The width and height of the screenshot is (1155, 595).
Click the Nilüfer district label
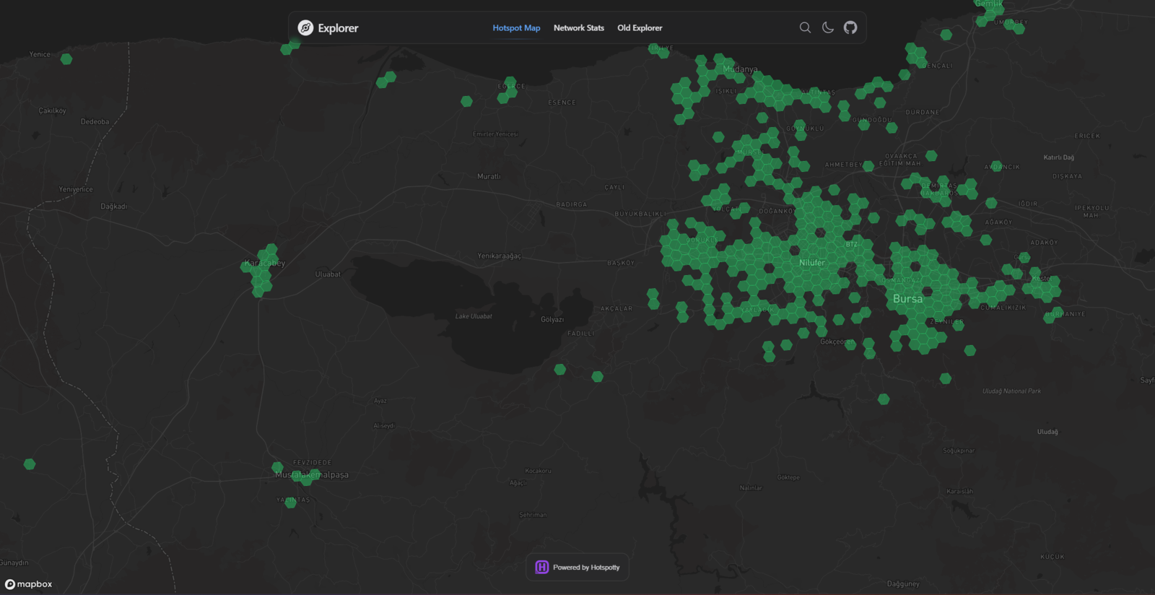tap(811, 263)
